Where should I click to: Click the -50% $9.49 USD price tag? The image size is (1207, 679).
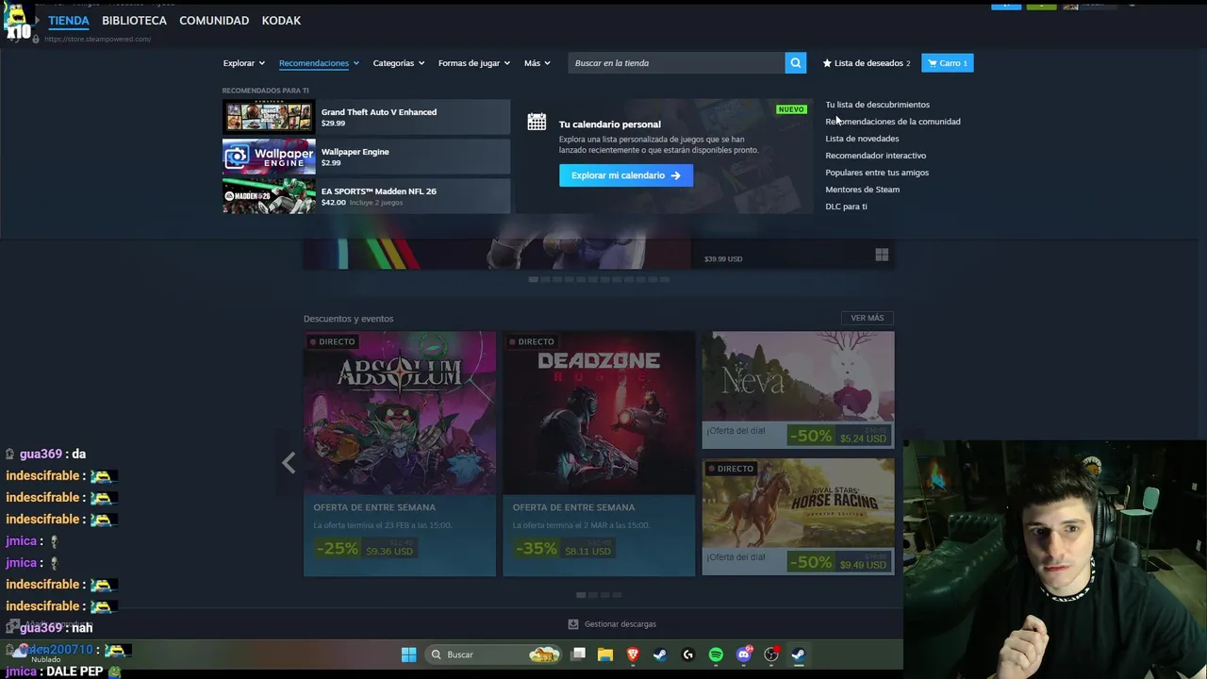(838, 563)
